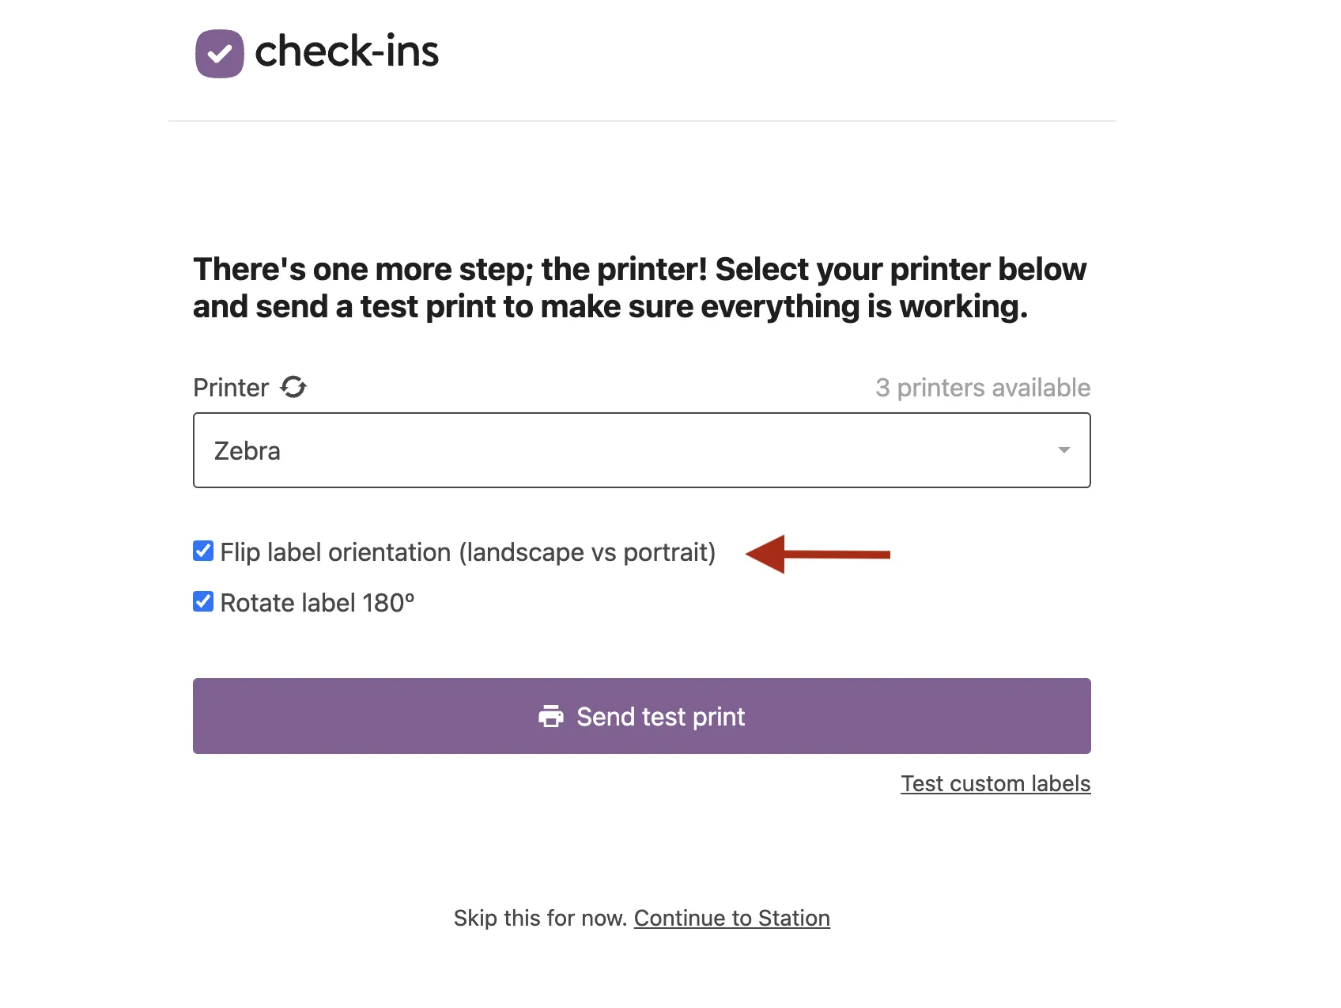
Task: Click the 'Zebra' text in the select box
Action: pos(247,451)
